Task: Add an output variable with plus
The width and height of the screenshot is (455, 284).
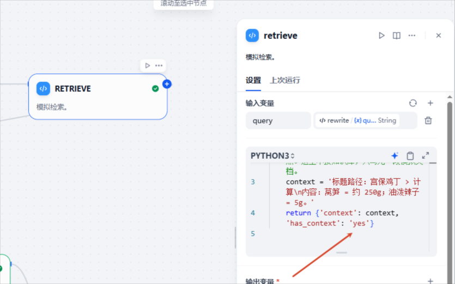Action: (430, 281)
